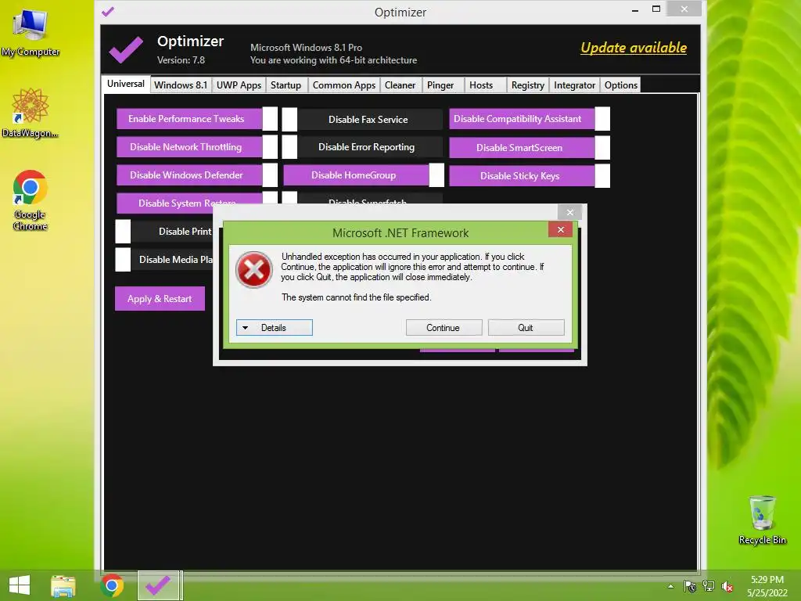Screen dimensions: 801x601
Task: Select Optimizer app in the taskbar
Action: 158,585
